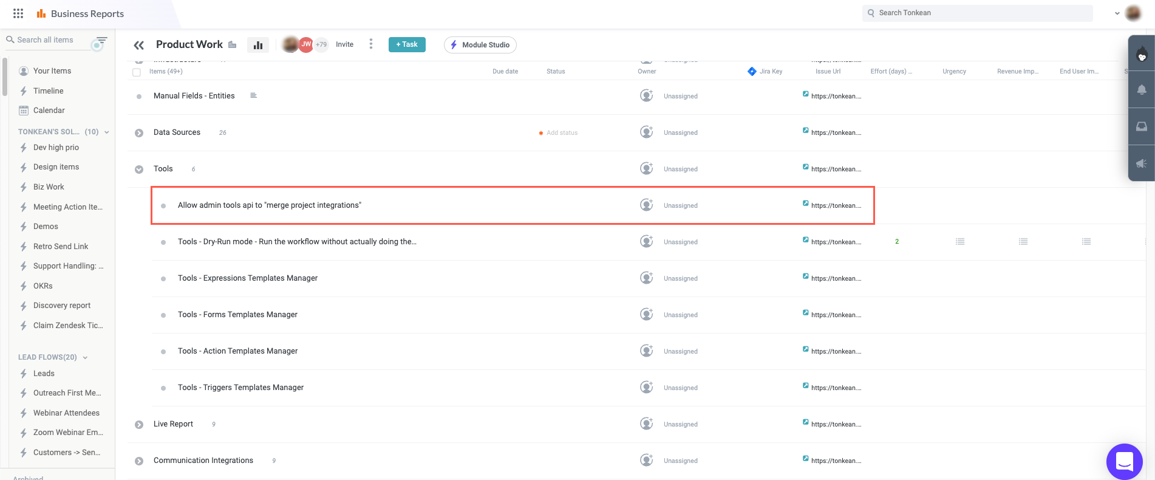Screen dimensions: 1155x480
Task: Click the + Task button
Action: point(407,45)
